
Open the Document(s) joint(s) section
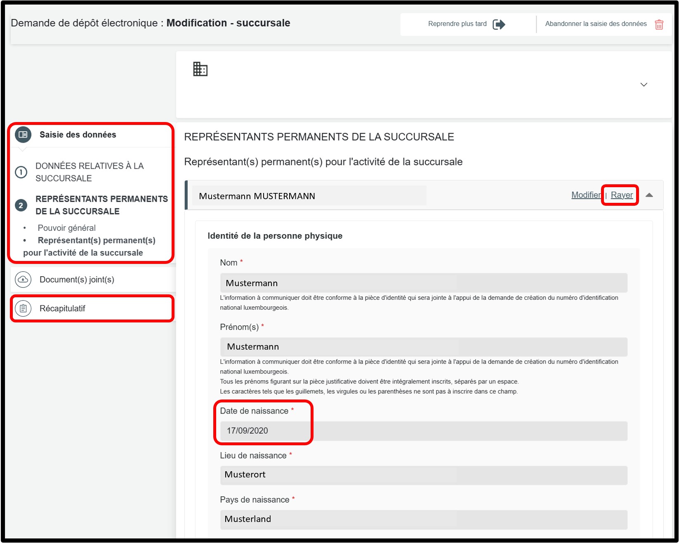point(77,280)
